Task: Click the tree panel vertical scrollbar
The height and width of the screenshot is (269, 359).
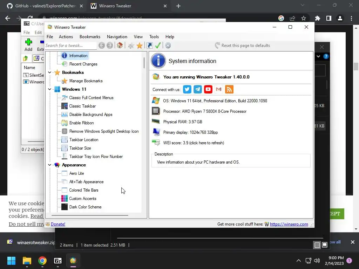Action: pos(144,63)
